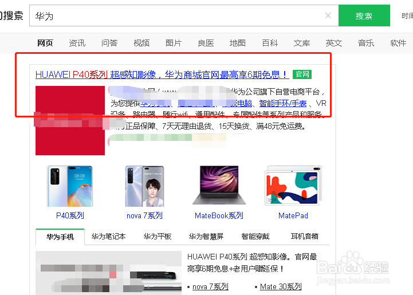Open the 智能手环/手表 link

(283, 103)
